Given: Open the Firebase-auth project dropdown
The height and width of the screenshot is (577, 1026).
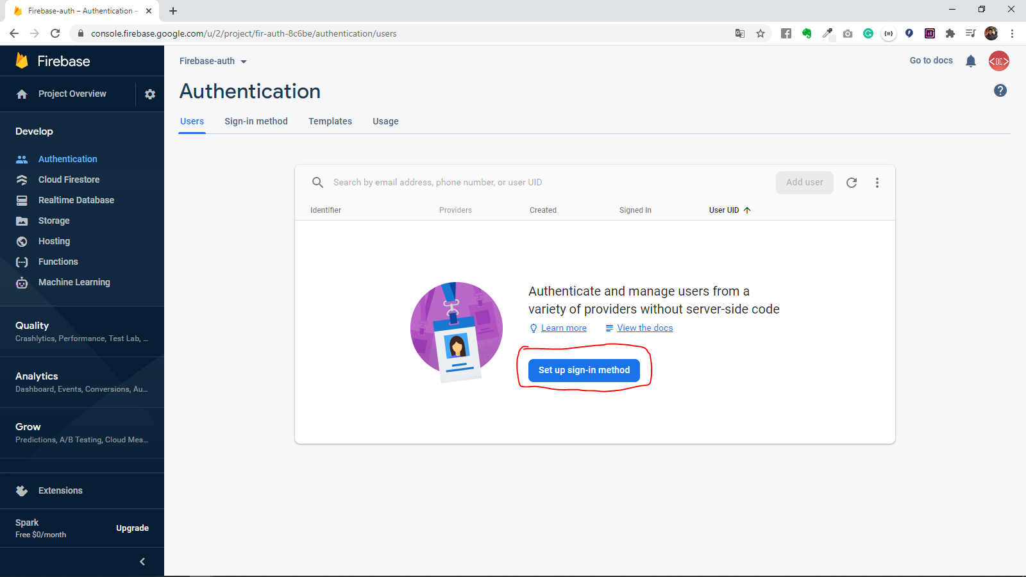Looking at the screenshot, I should click(213, 61).
